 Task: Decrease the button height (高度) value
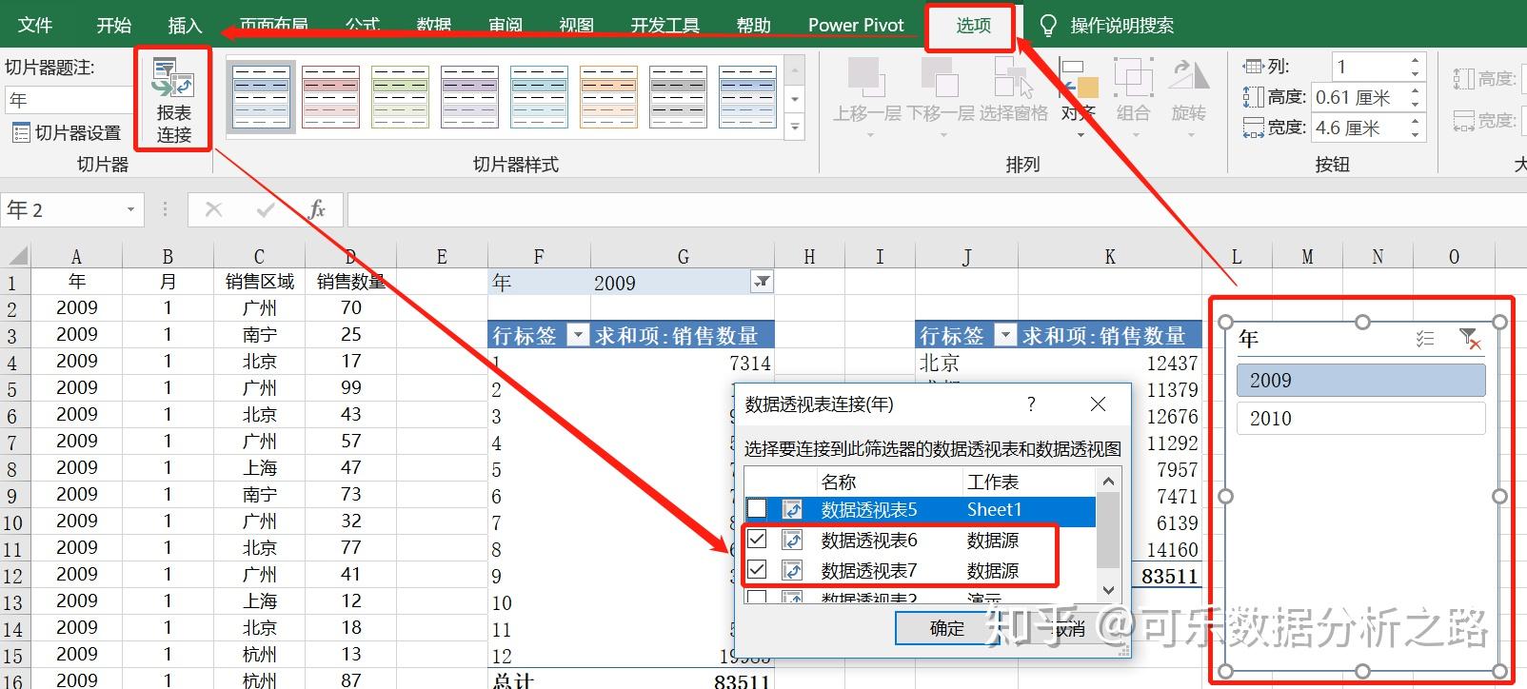pyautogui.click(x=1416, y=103)
